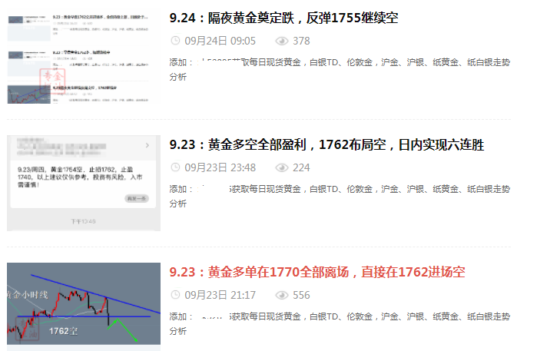Click summary text of the 9.24 article
This screenshot has height=351, width=550.
340,69
